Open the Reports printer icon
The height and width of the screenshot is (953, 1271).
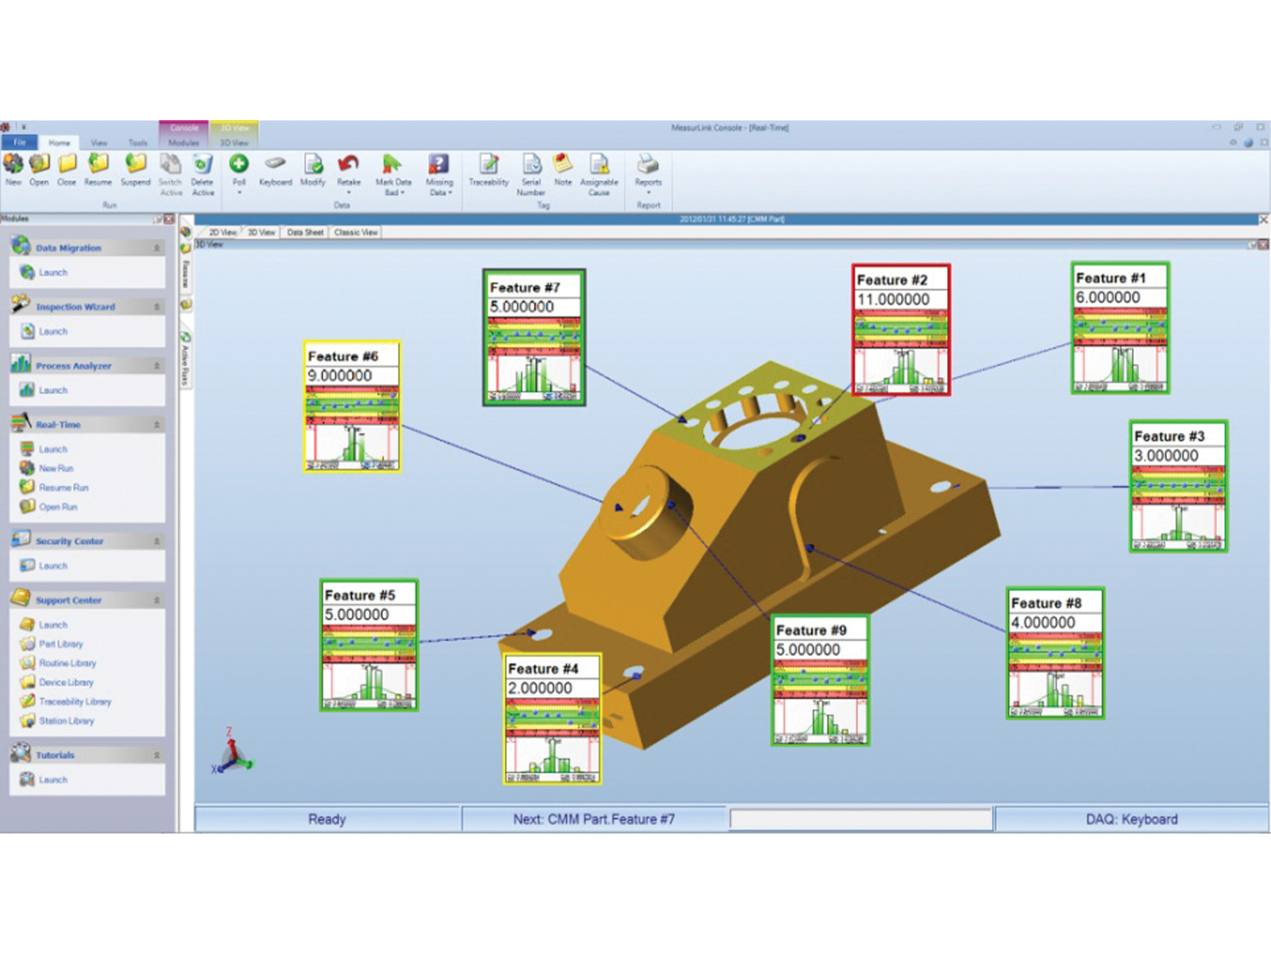tap(648, 164)
